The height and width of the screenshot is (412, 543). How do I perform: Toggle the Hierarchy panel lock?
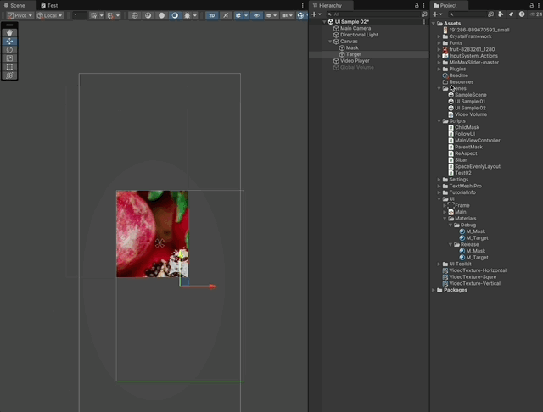[x=417, y=6]
